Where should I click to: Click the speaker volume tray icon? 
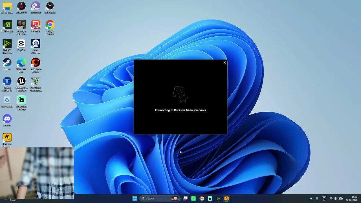(336, 198)
